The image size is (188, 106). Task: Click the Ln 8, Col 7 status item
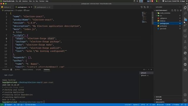128,105
